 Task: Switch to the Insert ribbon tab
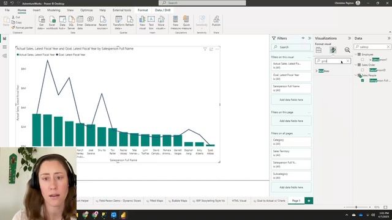pyautogui.click(x=37, y=10)
